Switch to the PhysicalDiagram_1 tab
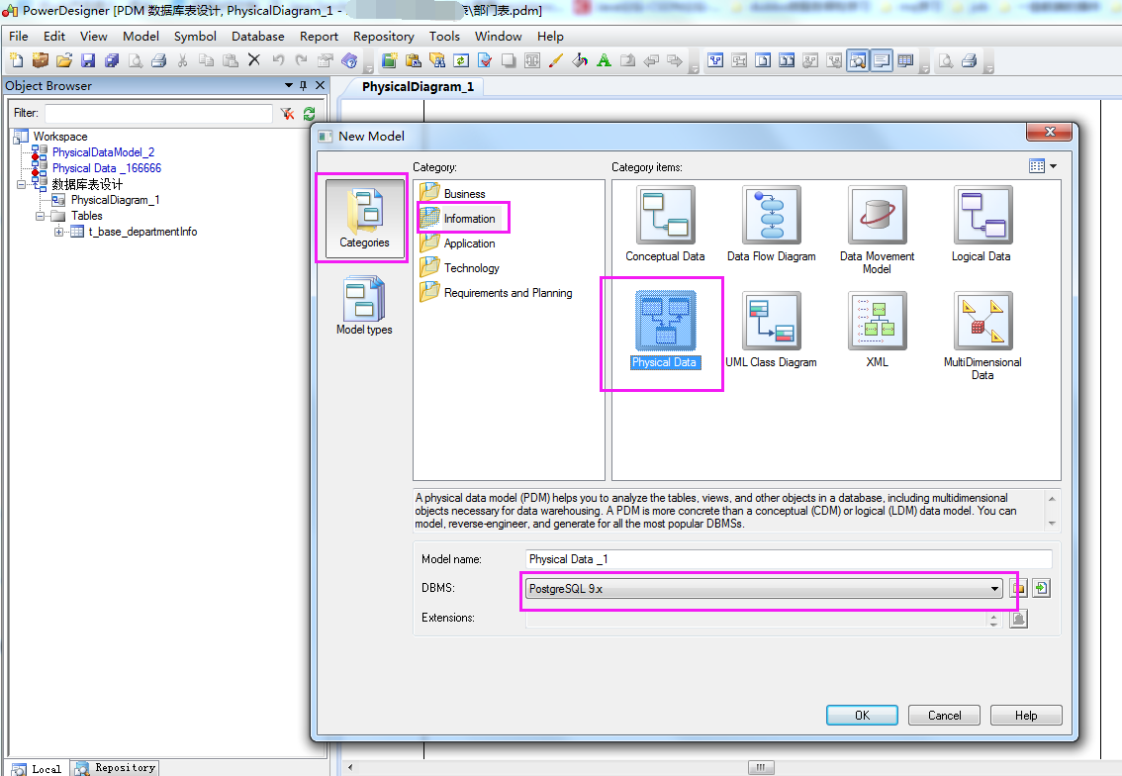Image resolution: width=1122 pixels, height=776 pixels. coord(418,87)
